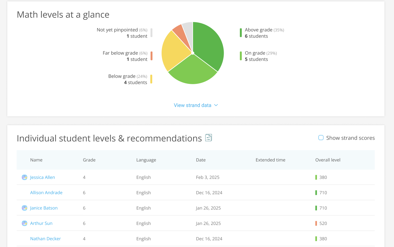Click the pinpoint icon next to Arthur Sun
The height and width of the screenshot is (247, 394).
[24, 223]
